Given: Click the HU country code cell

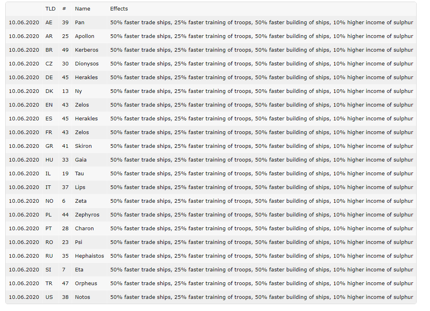Looking at the screenshot, I should [x=49, y=160].
